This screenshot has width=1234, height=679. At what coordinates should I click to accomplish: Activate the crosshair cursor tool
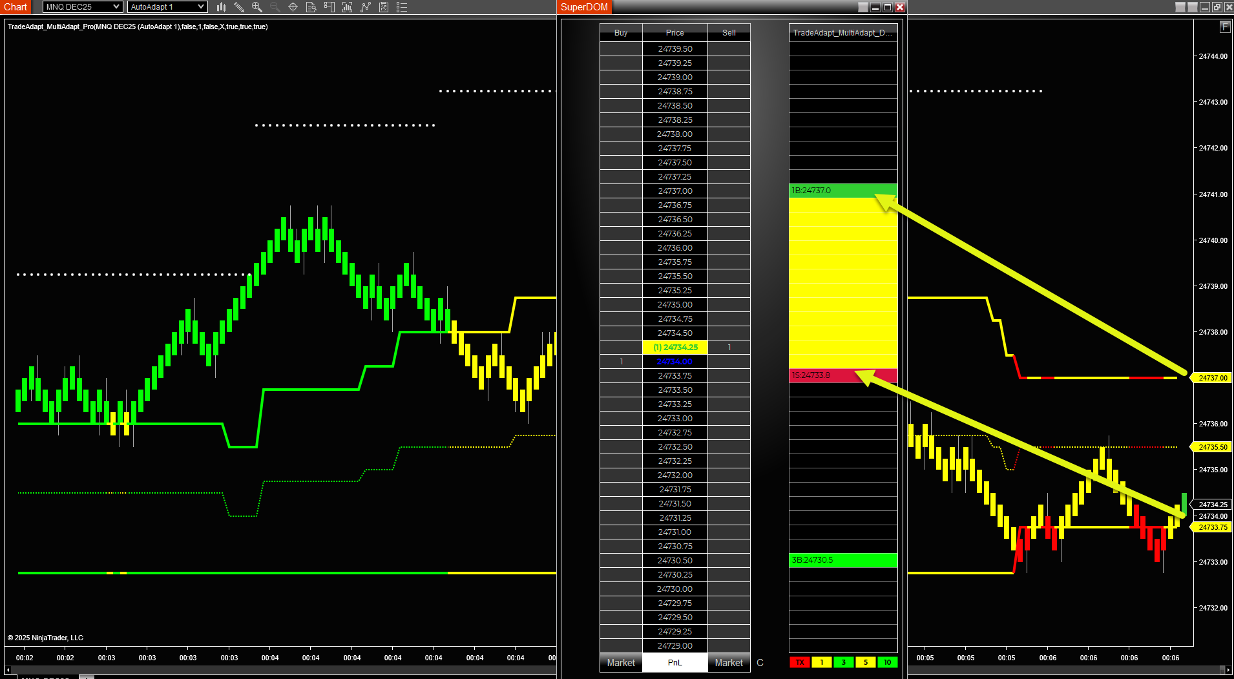[x=293, y=7]
